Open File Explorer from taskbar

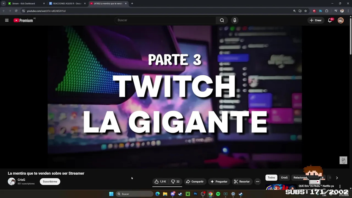tap(165, 194)
